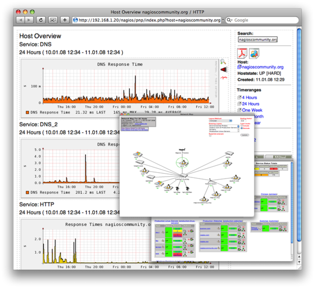The width and height of the screenshot is (315, 288).
Task: Click the browser Forward arrow button
Action: pos(29,20)
